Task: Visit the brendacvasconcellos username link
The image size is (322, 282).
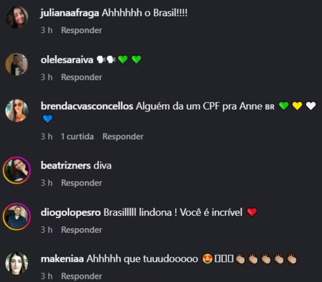Action: (87, 106)
